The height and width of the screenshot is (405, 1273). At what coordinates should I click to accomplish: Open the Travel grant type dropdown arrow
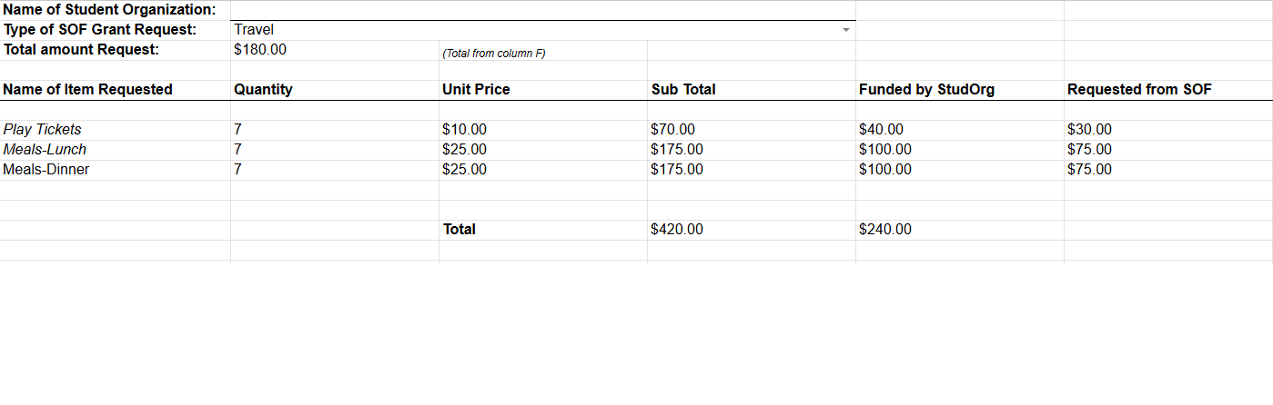point(845,30)
